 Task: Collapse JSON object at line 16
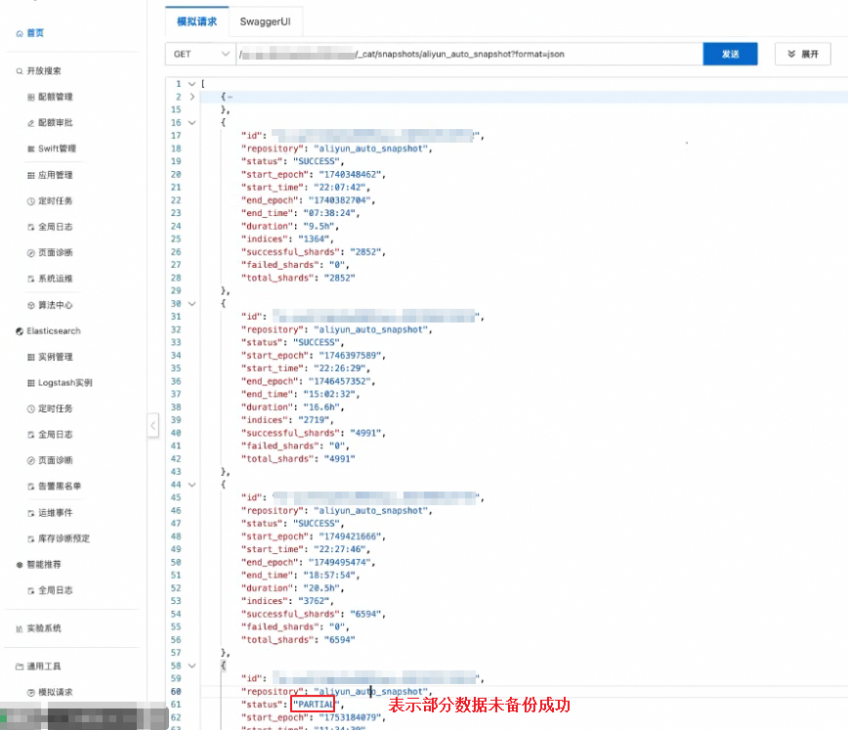(x=191, y=123)
